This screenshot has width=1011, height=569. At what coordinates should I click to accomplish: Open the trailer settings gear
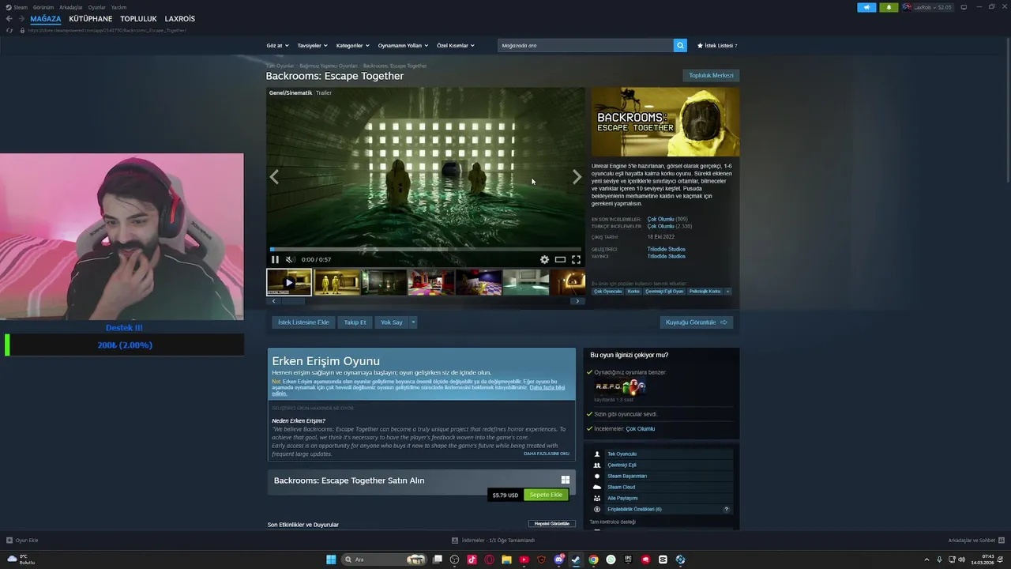click(x=544, y=259)
